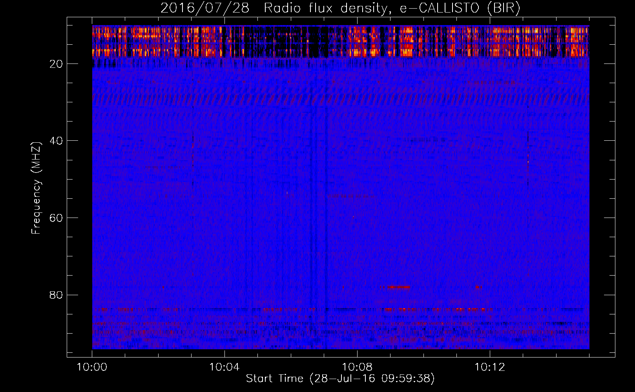Click the 10:00 time tick label
This screenshot has width=635, height=392.
click(x=92, y=367)
